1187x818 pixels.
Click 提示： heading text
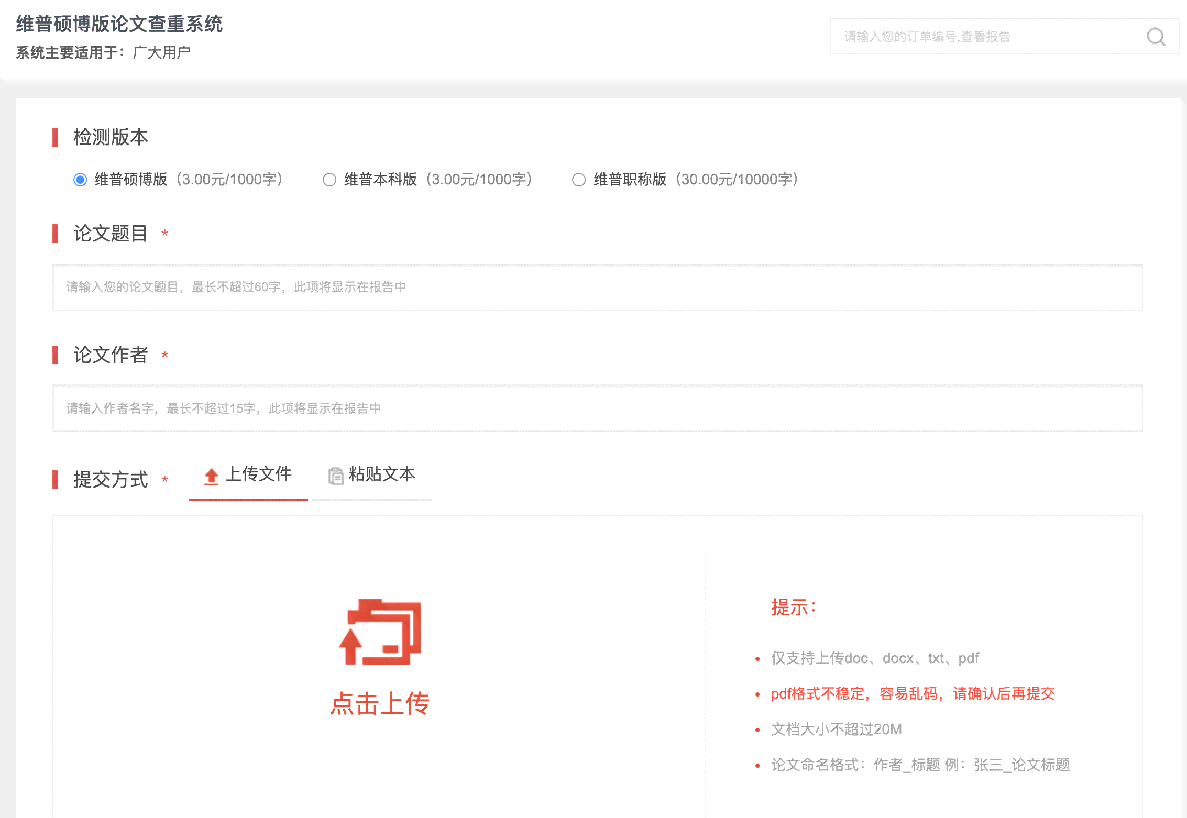tap(794, 607)
